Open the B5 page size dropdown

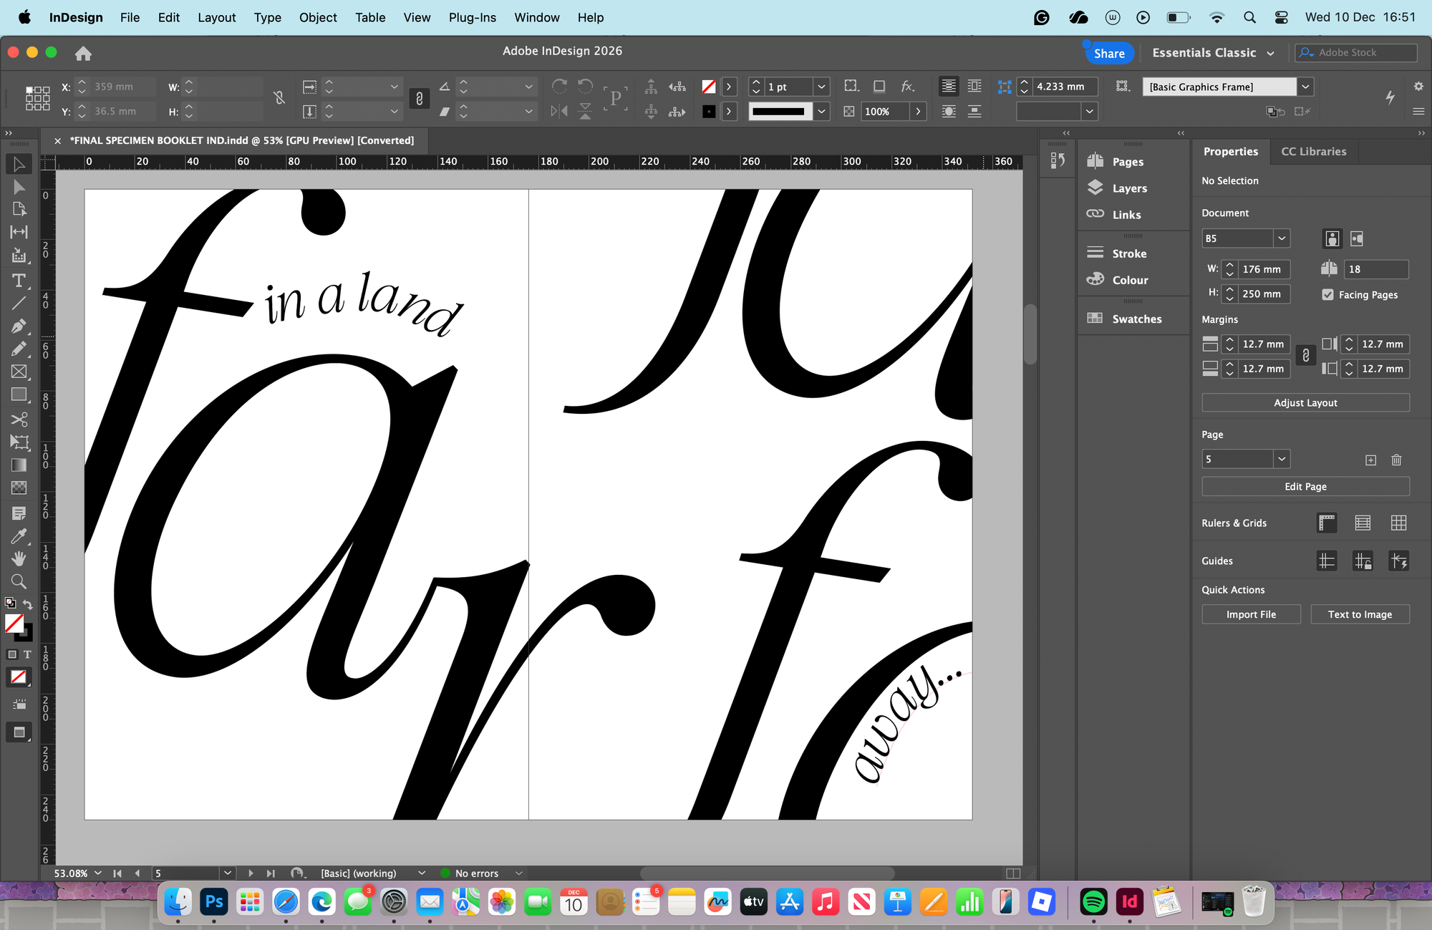coord(1282,238)
